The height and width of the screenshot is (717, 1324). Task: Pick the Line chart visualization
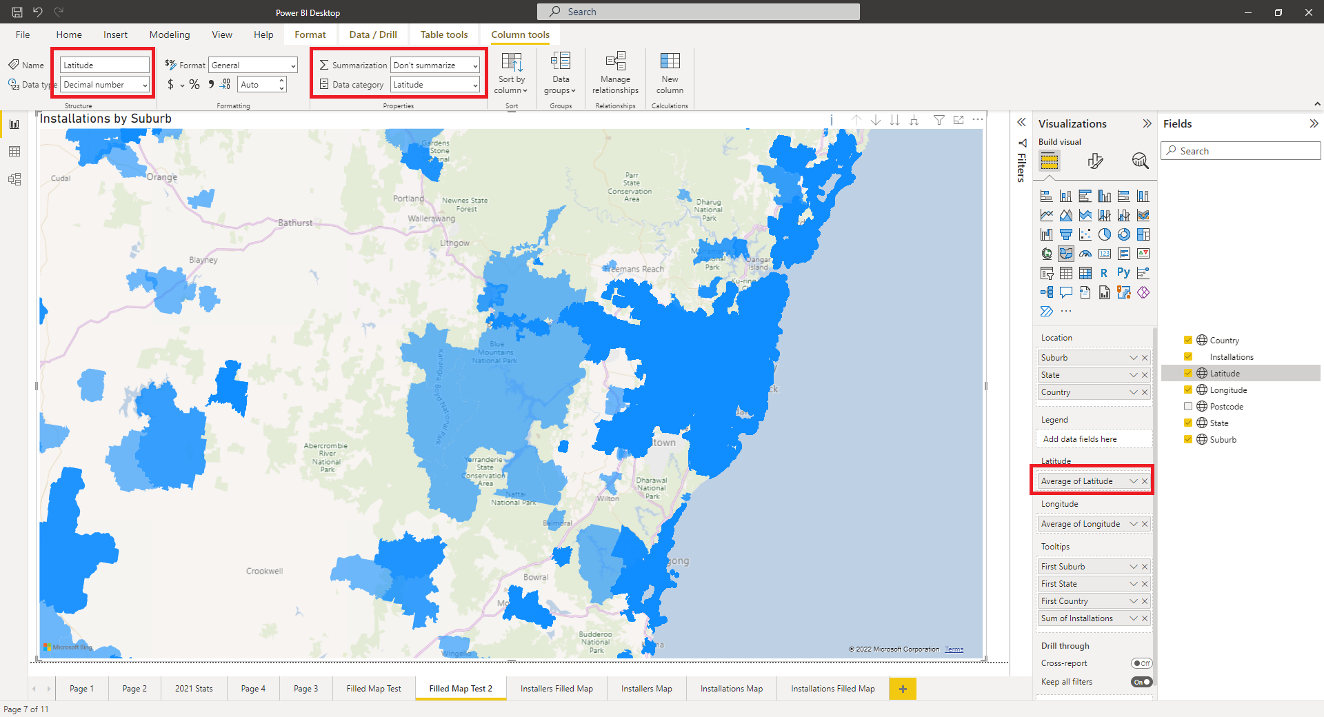(x=1047, y=215)
